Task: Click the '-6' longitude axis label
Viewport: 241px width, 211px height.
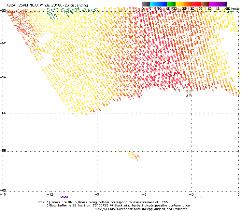Action: click(144, 194)
